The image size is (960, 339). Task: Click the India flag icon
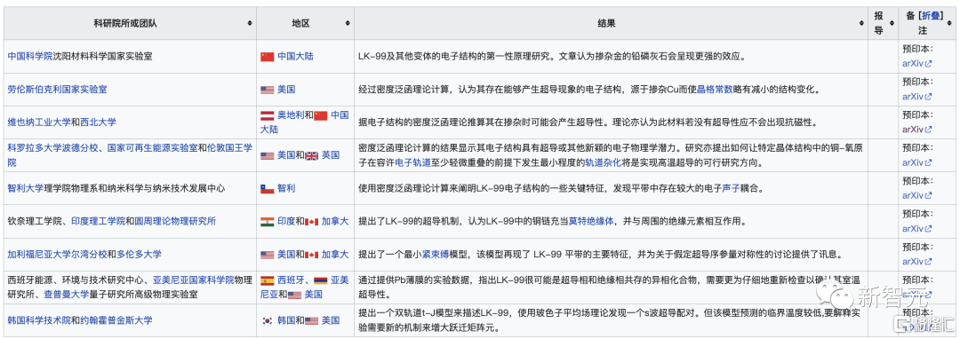[x=267, y=221]
